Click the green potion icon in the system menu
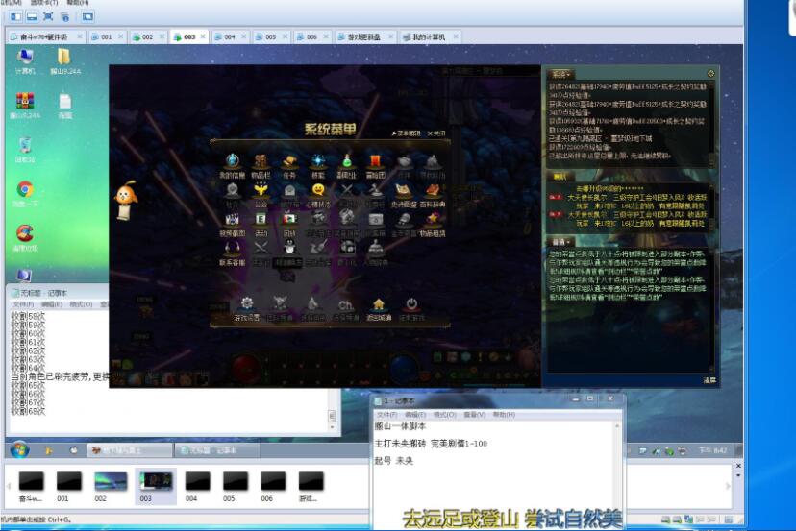796x531 pixels. click(x=347, y=162)
